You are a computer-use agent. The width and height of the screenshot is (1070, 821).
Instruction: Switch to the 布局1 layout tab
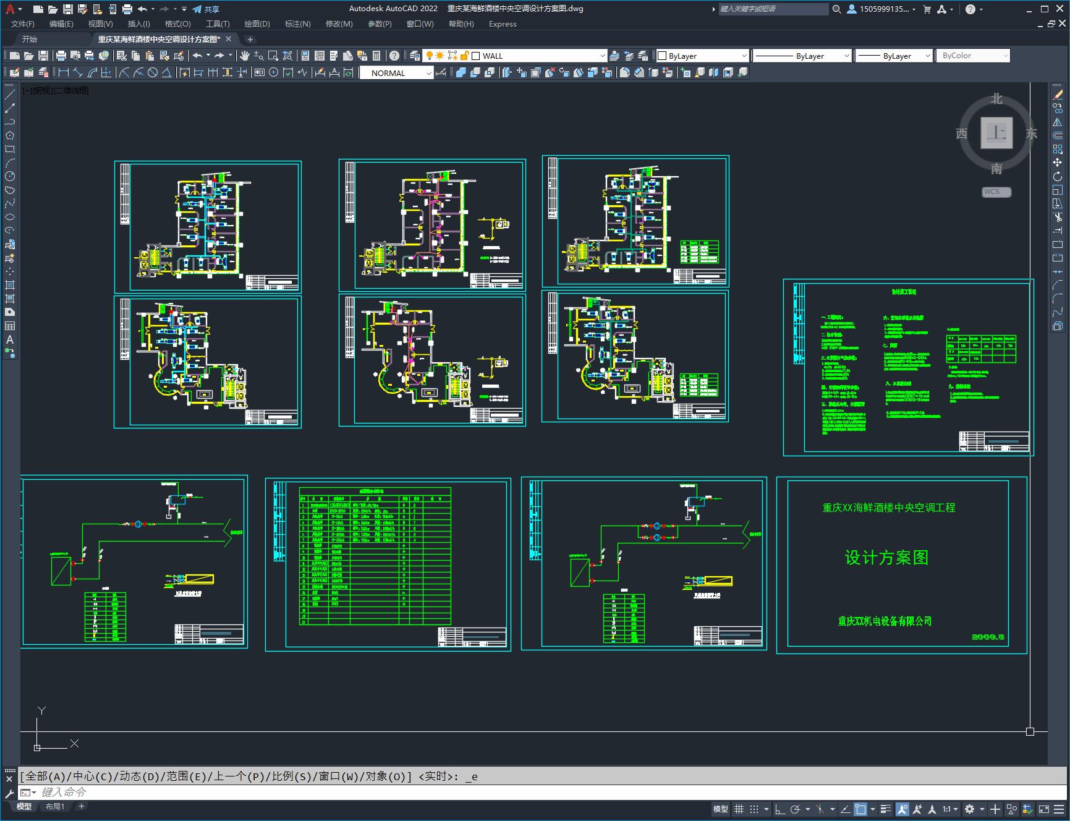55,806
